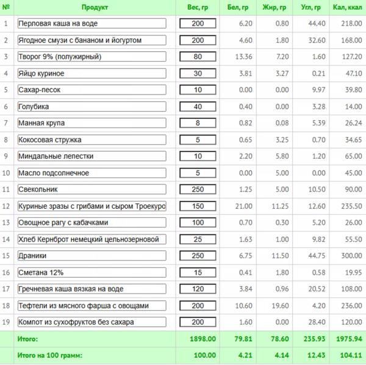
Task: Focus the weight input for Куриные зразы
Action: pos(198,206)
